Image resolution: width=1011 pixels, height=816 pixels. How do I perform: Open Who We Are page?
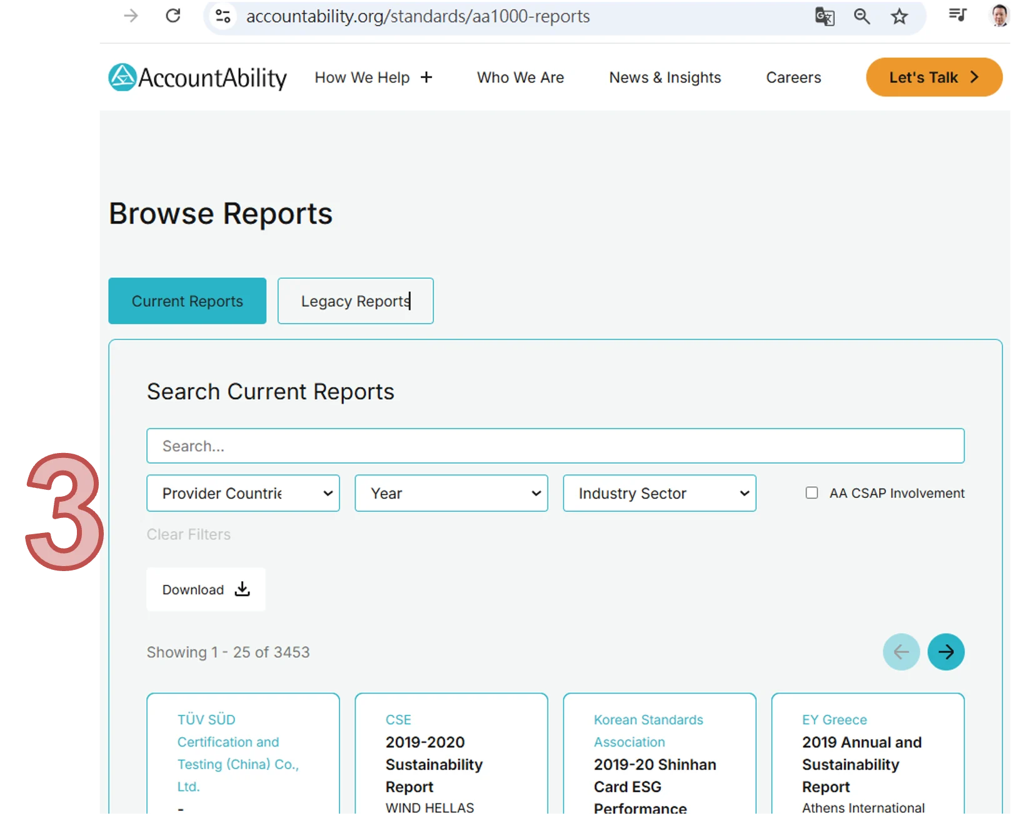(520, 77)
